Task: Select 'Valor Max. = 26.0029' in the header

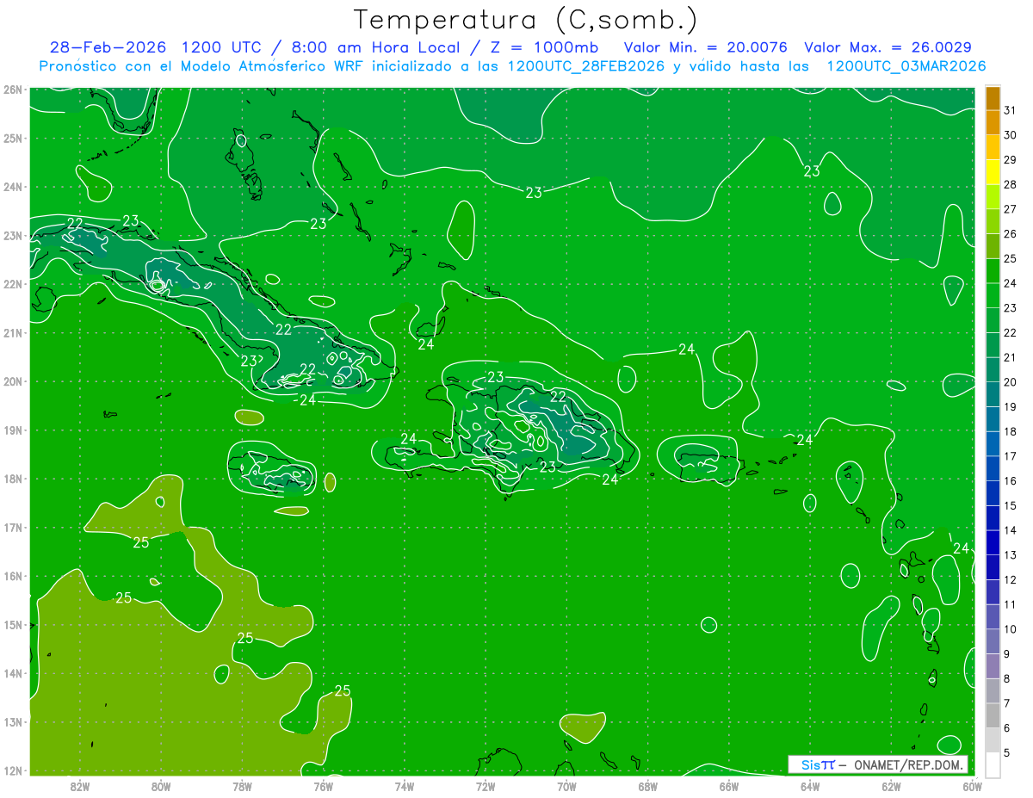Action: (888, 47)
